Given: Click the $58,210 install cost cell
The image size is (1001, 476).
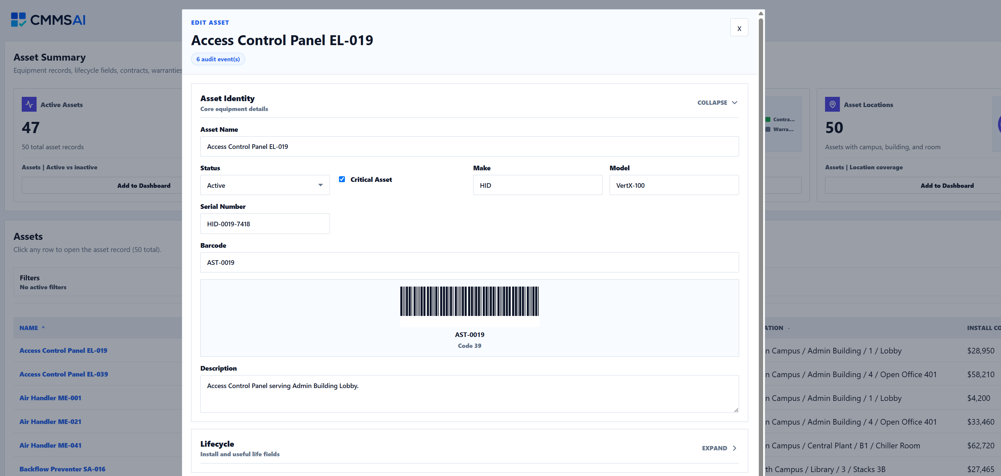Looking at the screenshot, I should tap(981, 374).
